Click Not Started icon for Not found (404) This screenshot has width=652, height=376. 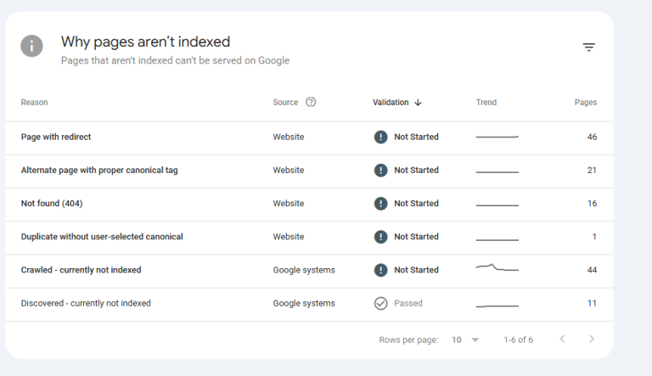380,204
